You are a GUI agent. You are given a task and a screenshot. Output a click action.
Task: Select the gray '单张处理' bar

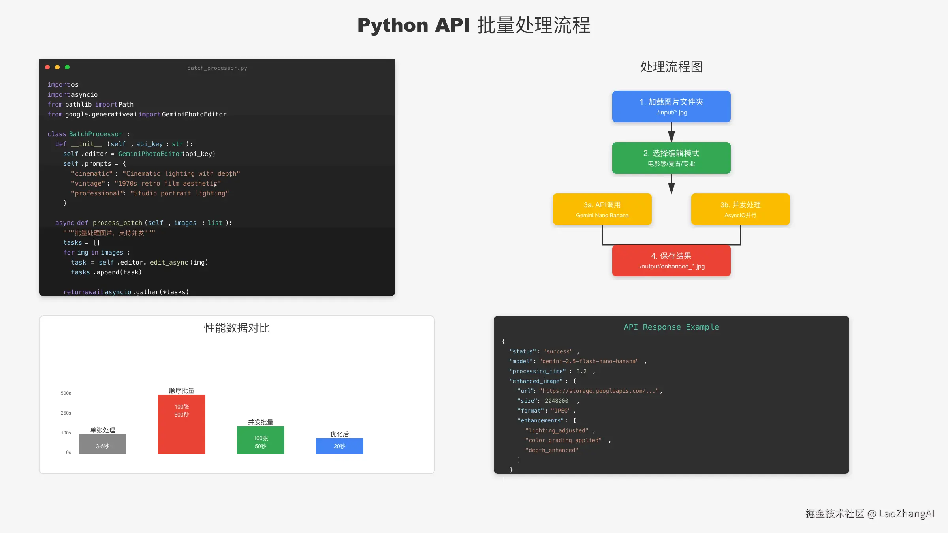pos(102,444)
